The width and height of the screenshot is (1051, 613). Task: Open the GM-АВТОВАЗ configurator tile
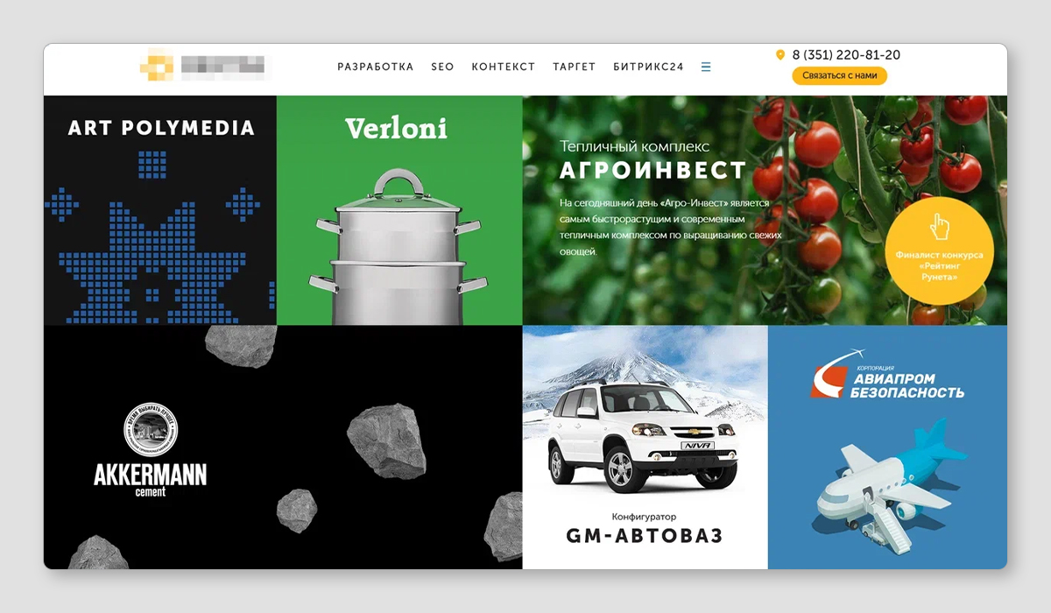point(645,447)
